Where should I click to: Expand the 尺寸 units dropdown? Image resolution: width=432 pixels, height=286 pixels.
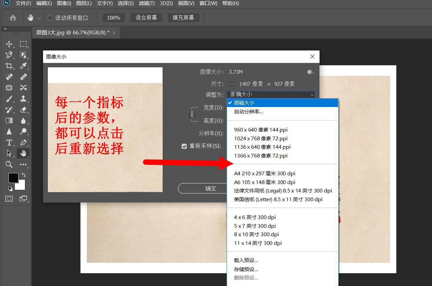point(232,84)
